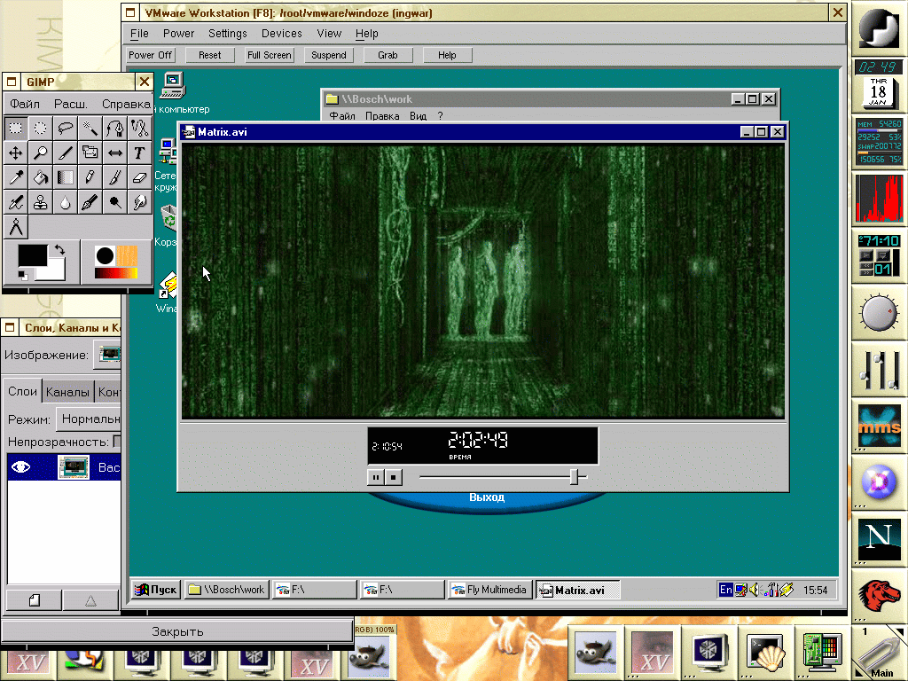908x681 pixels.
Task: Select the Flip tool with double arrow
Action: click(x=114, y=153)
